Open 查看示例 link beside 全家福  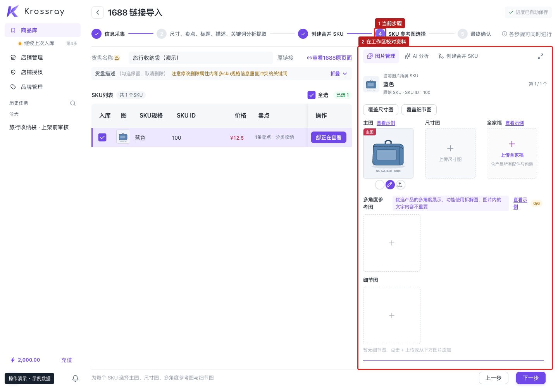point(515,123)
